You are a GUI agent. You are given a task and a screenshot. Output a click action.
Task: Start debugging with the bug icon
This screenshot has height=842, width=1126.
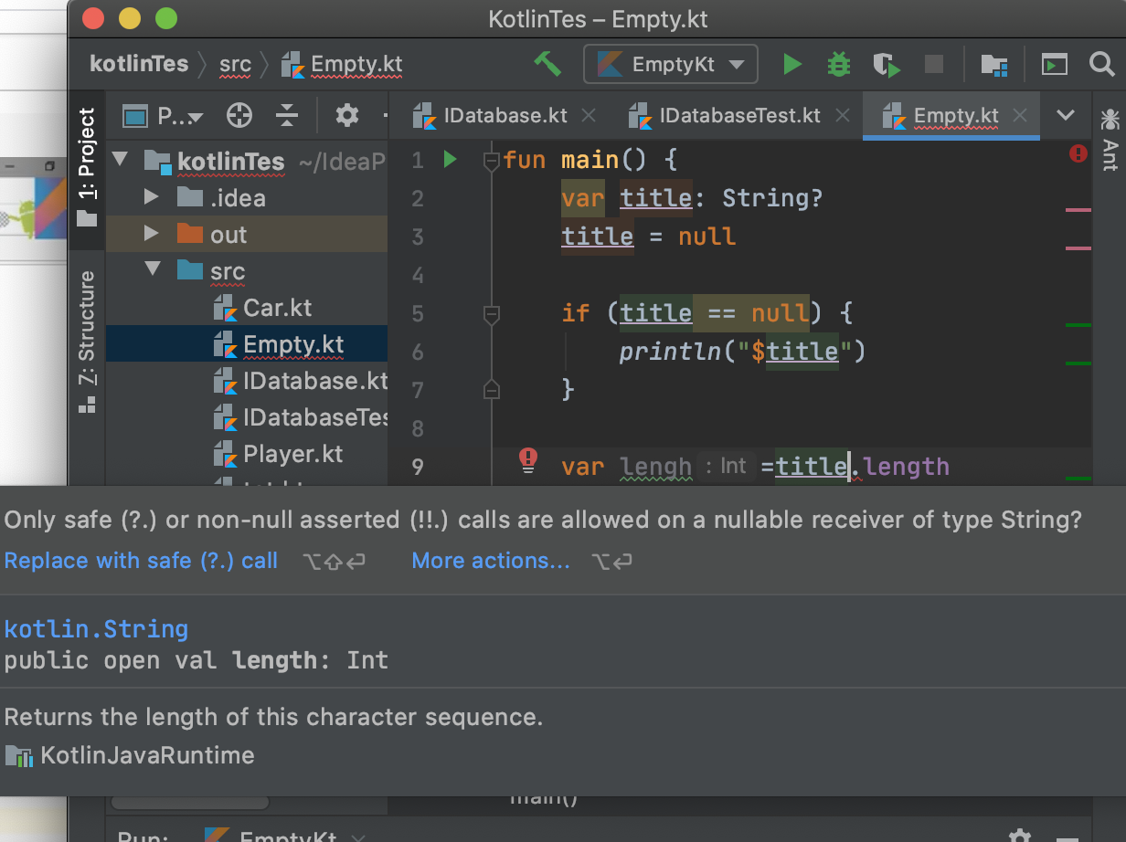(x=838, y=64)
